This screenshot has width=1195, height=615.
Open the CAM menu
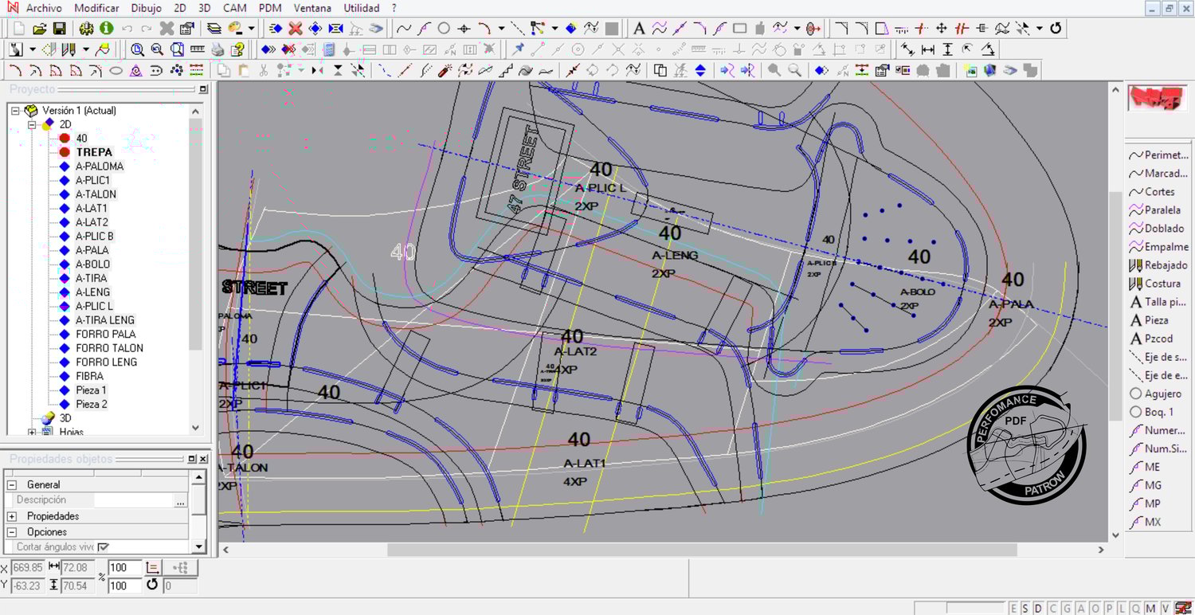tap(234, 8)
